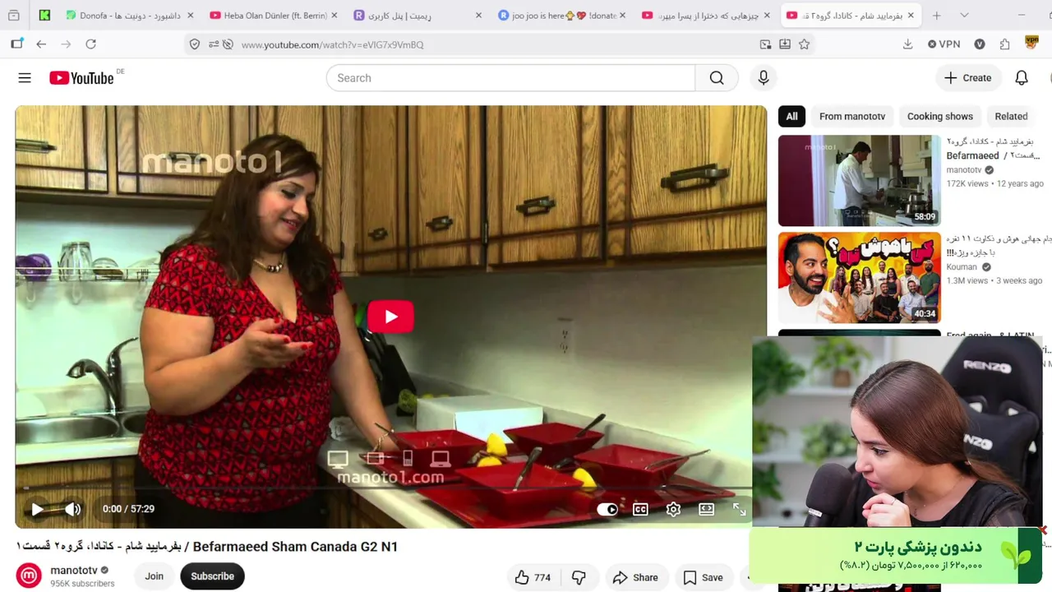1052x592 pixels.
Task: Reload the current page
Action: (90, 44)
